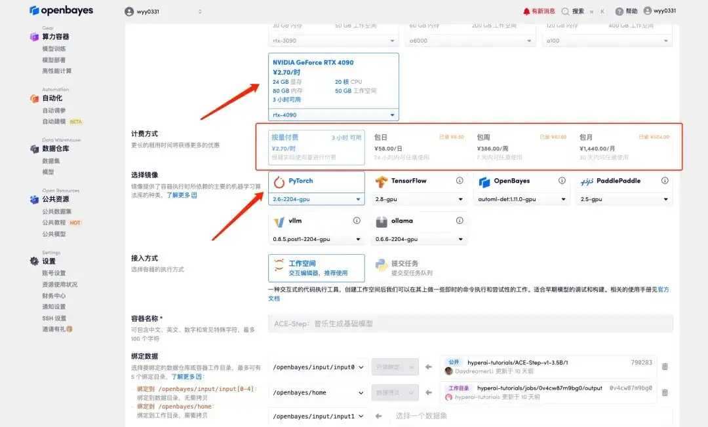Image resolution: width=708 pixels, height=427 pixels.
Task: Open TensorFlow version dropdown 2.8-gpu
Action: click(418, 199)
